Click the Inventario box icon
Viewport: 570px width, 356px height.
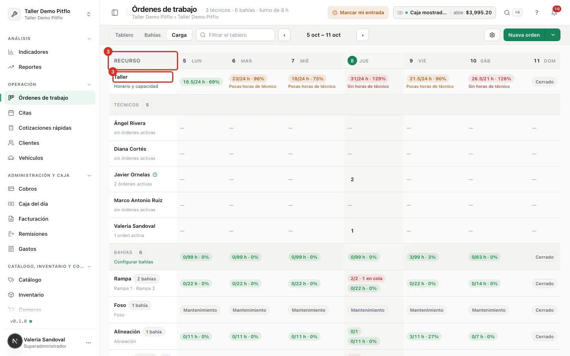pos(11,295)
